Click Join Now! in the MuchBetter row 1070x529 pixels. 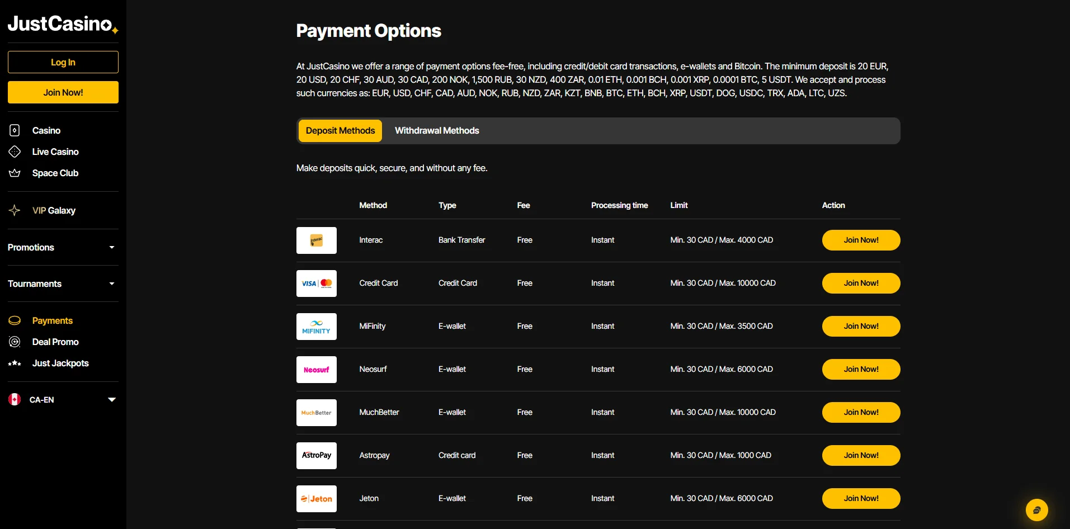pyautogui.click(x=861, y=412)
